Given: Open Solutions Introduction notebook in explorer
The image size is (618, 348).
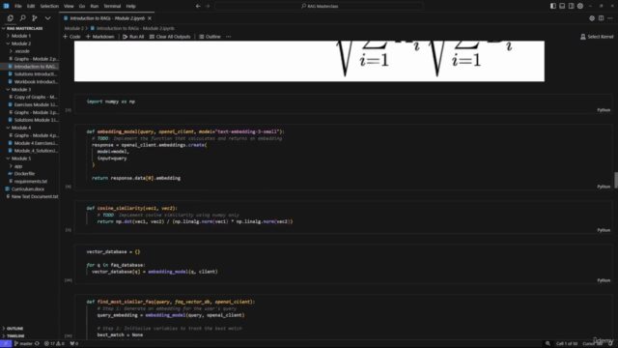Looking at the screenshot, I should pyautogui.click(x=36, y=74).
